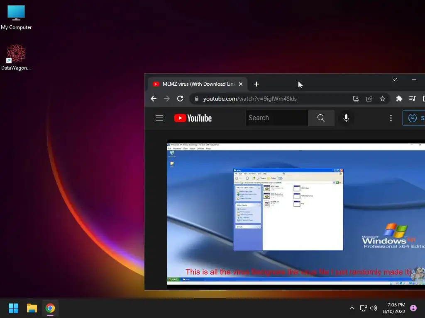Open the notification badge showing 2

[x=413, y=308]
